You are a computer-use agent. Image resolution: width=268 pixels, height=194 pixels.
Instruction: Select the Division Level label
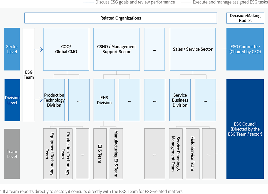click(x=12, y=100)
